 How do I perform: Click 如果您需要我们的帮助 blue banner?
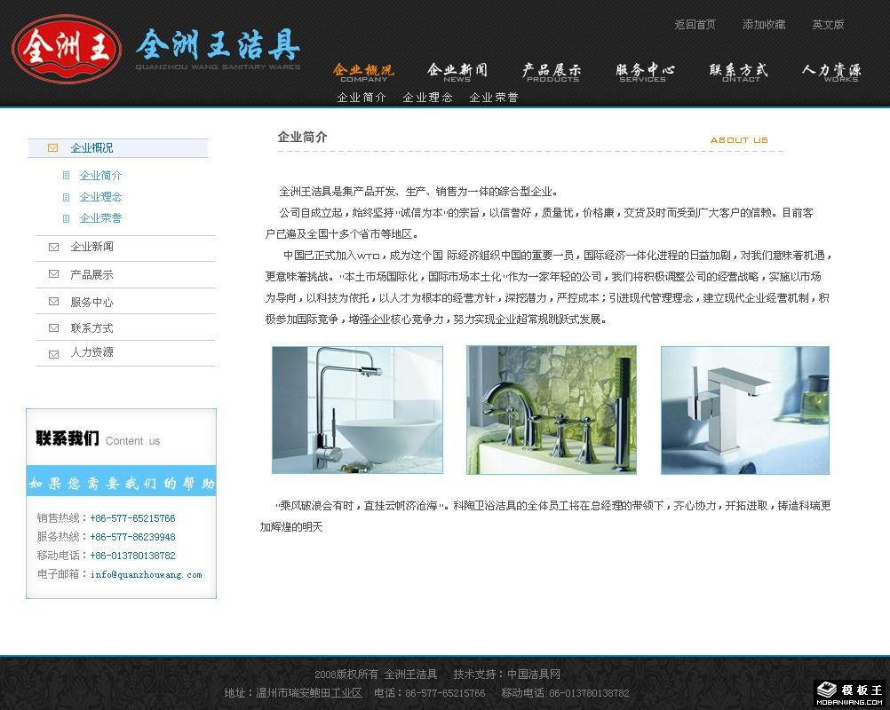tap(121, 482)
